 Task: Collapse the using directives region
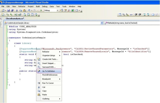pyautogui.click(x=7, y=29)
